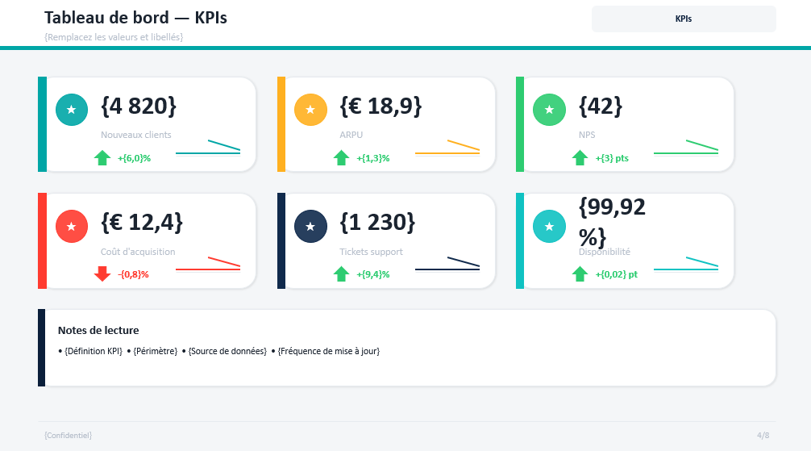Click the {€ 18,9} ARPU value
811x451 pixels.
[381, 106]
